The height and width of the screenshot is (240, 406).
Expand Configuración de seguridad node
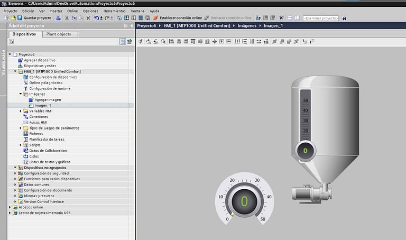tap(15, 173)
